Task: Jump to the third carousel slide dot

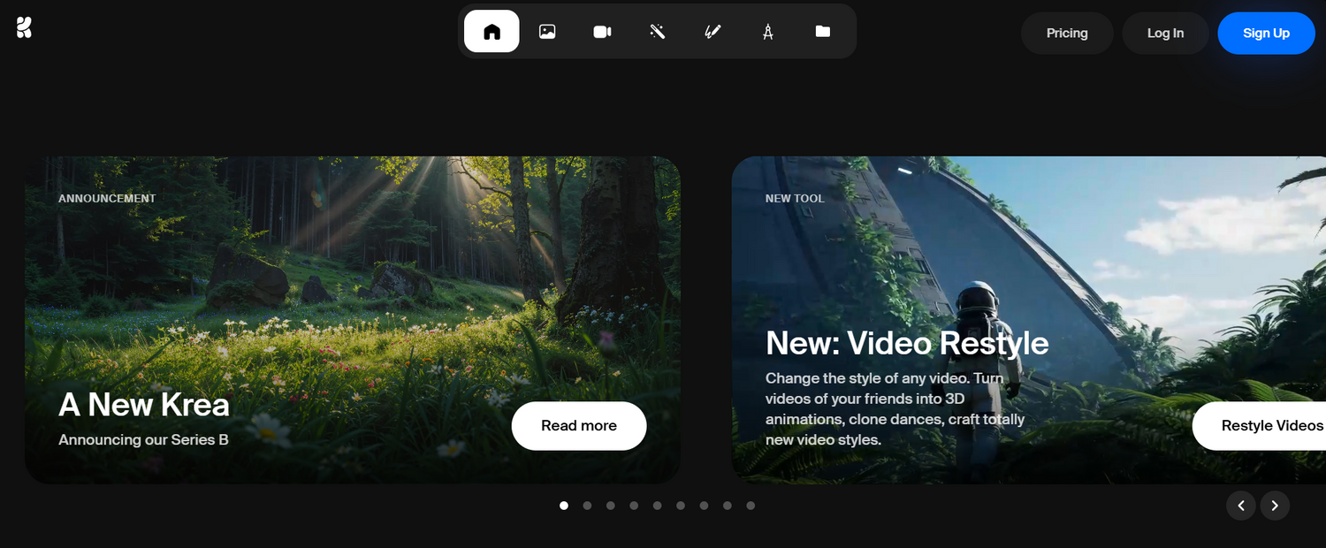Action: [610, 506]
